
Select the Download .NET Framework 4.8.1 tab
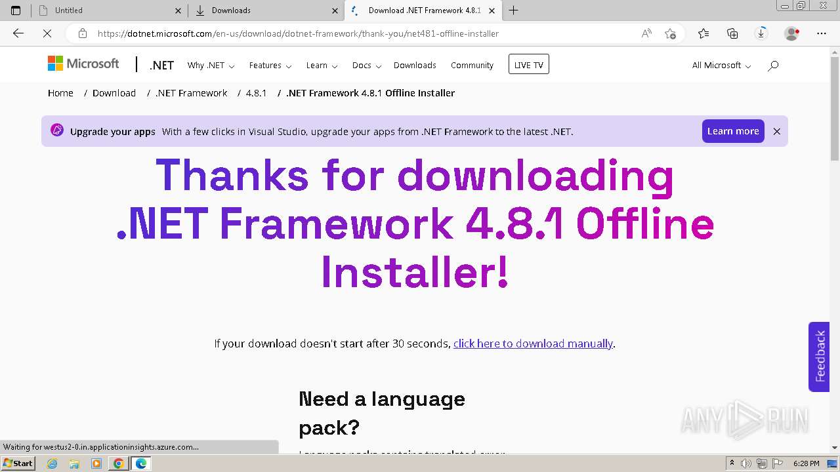424,10
